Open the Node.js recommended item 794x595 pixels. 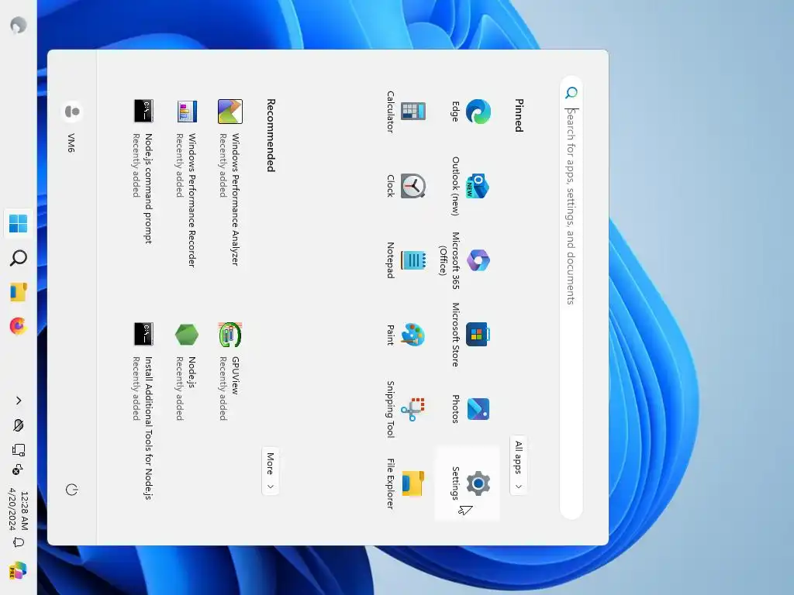tap(187, 370)
